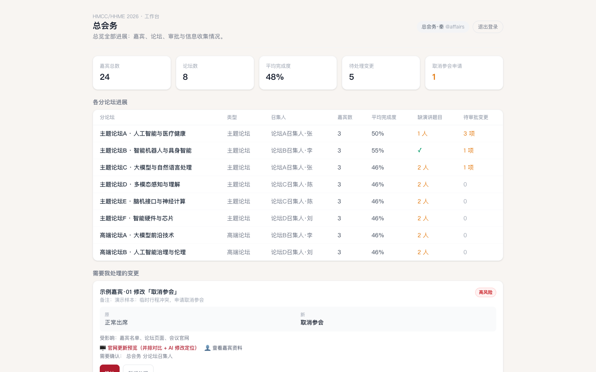
Task: Click 50% completion in 主题论坛A row
Action: (x=378, y=134)
